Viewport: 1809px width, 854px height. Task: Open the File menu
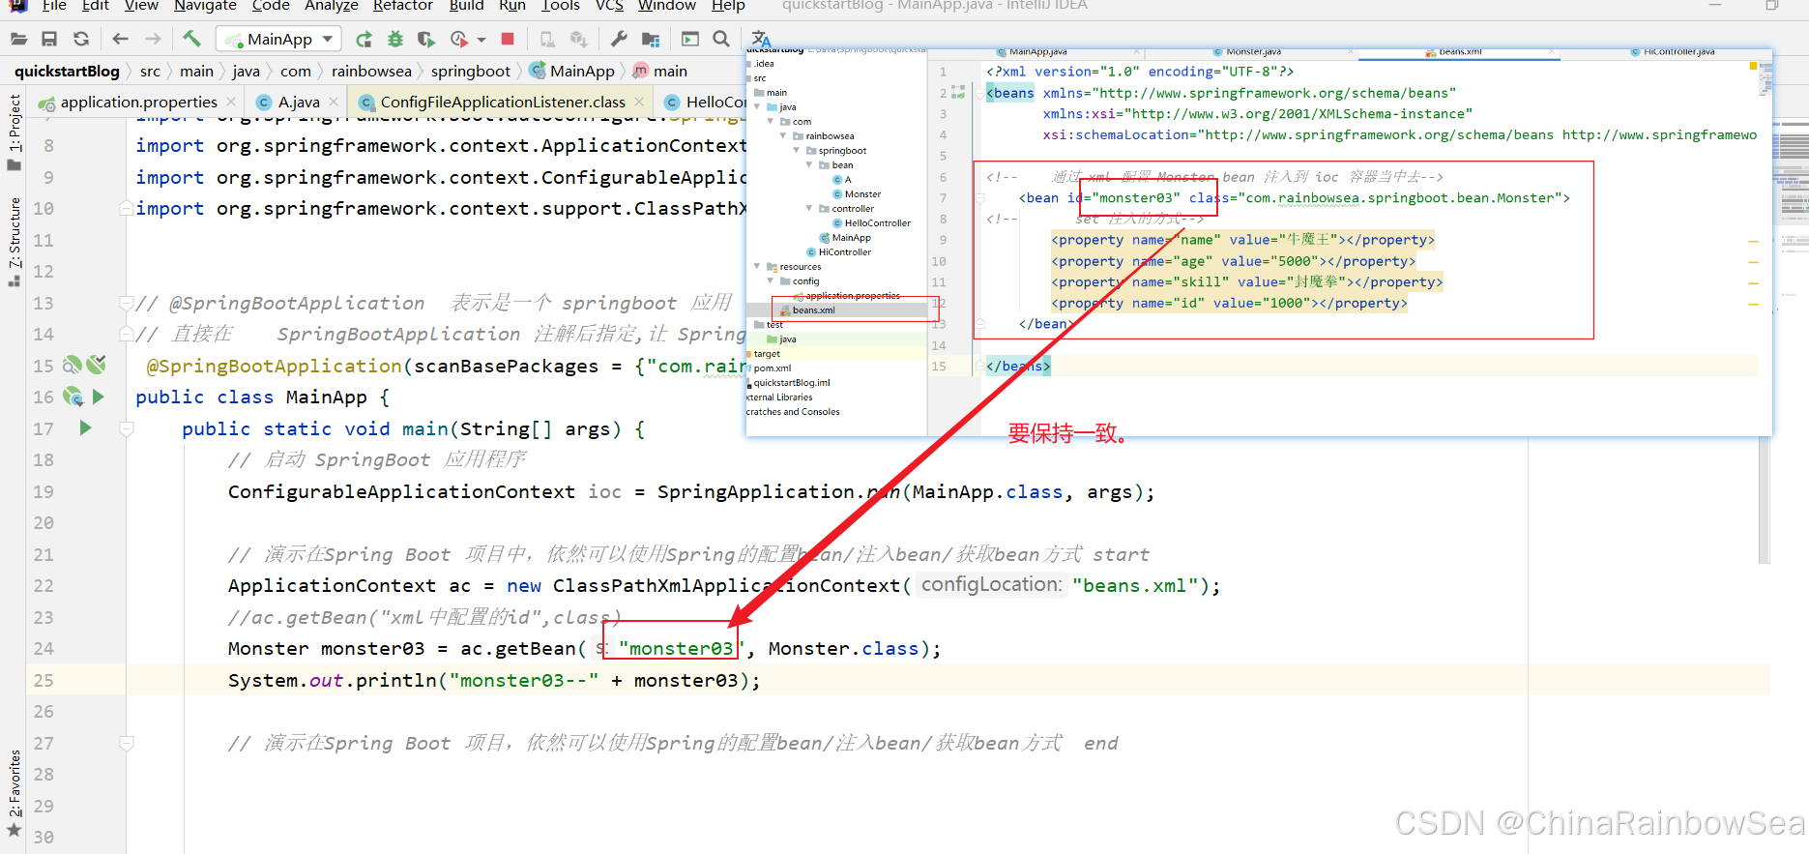[x=54, y=6]
